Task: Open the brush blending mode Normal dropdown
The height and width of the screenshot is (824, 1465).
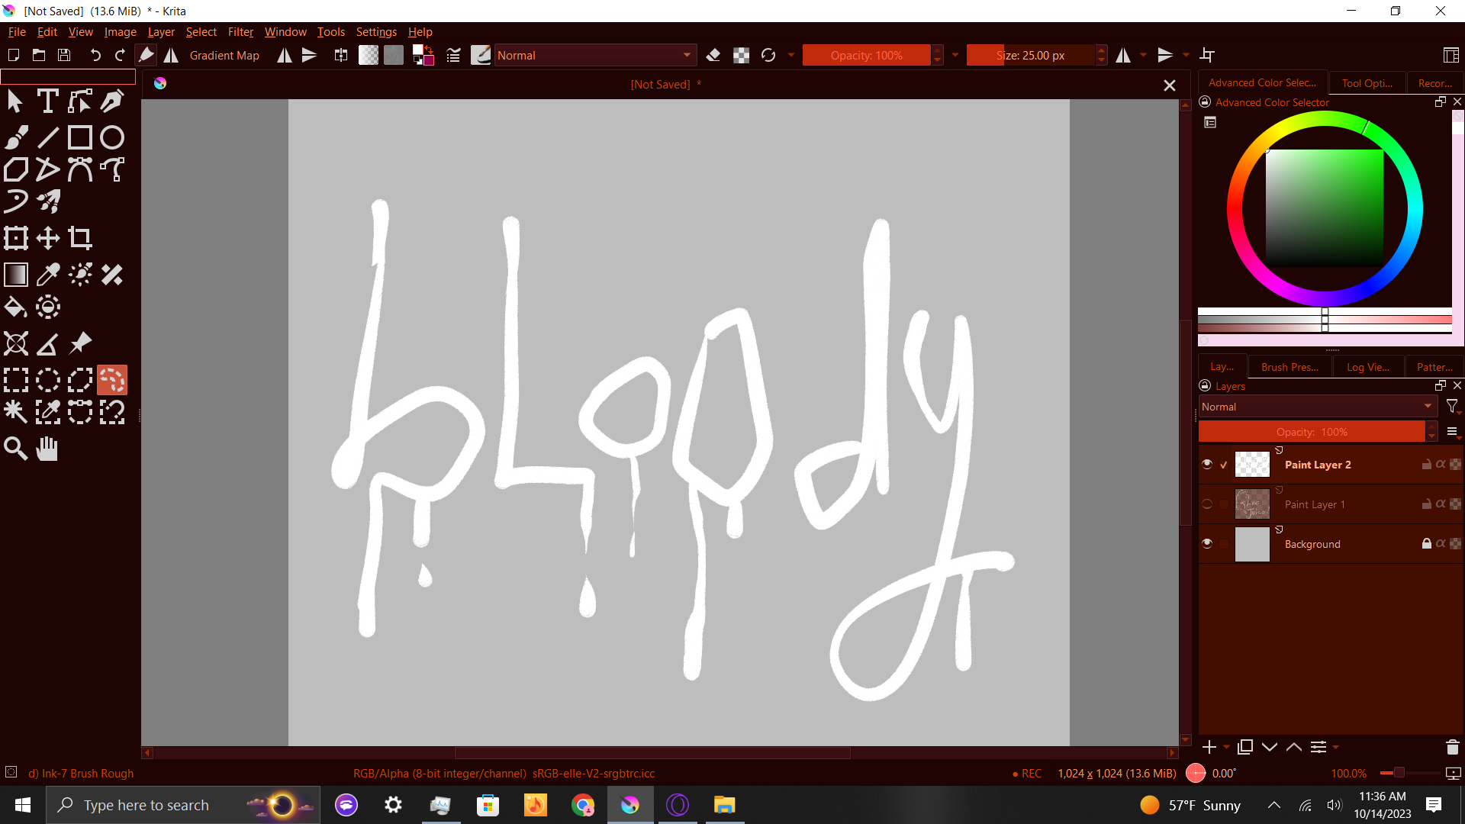Action: point(594,55)
